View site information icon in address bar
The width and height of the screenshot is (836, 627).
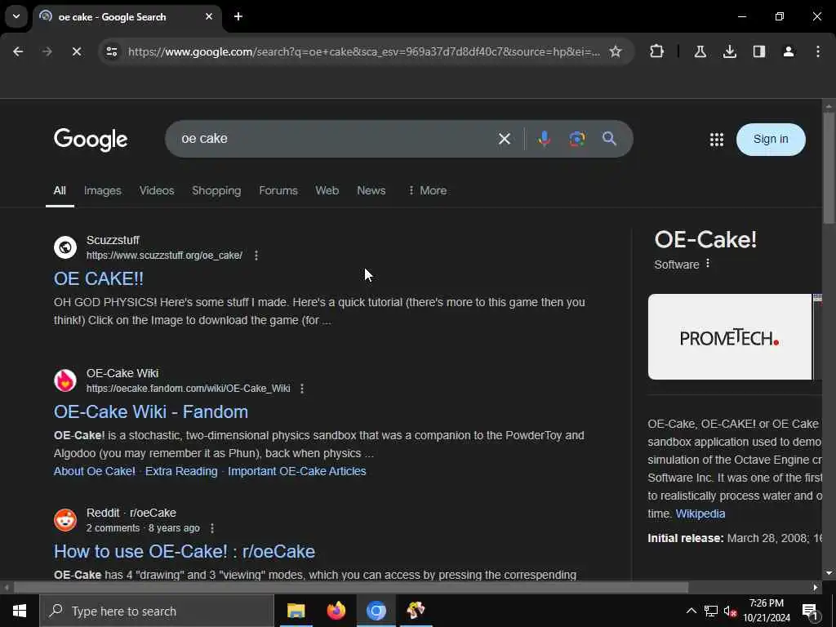pyautogui.click(x=112, y=51)
